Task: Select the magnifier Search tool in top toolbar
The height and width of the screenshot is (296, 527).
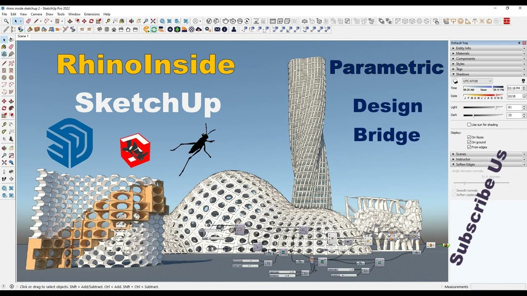Action: (6, 21)
